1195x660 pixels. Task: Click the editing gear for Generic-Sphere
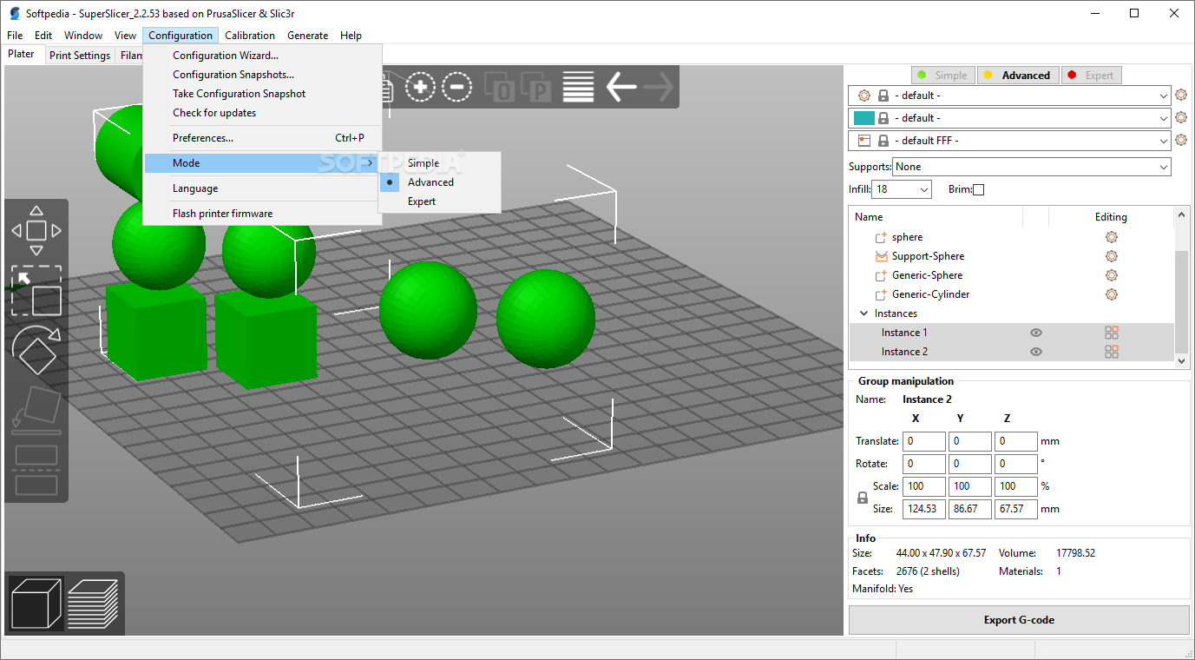(1111, 275)
